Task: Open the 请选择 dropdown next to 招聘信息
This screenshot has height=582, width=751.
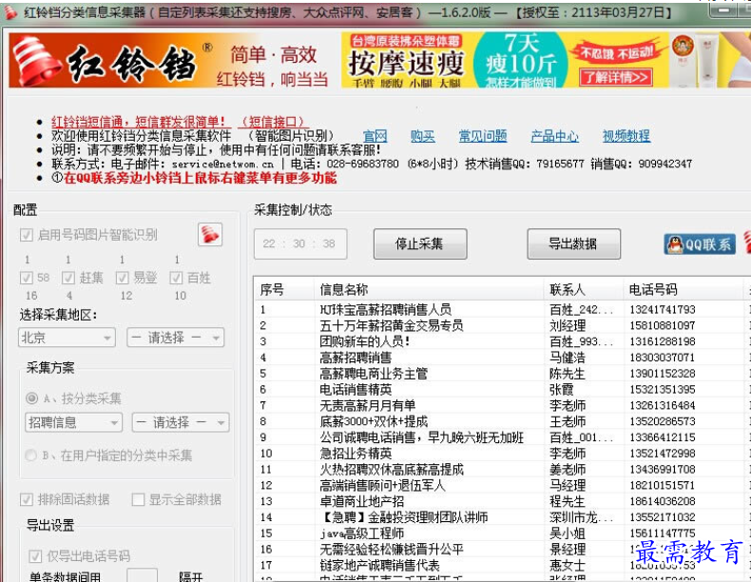Action: (x=181, y=422)
